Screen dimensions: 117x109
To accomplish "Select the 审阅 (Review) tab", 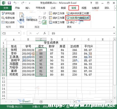I will (74, 8).
